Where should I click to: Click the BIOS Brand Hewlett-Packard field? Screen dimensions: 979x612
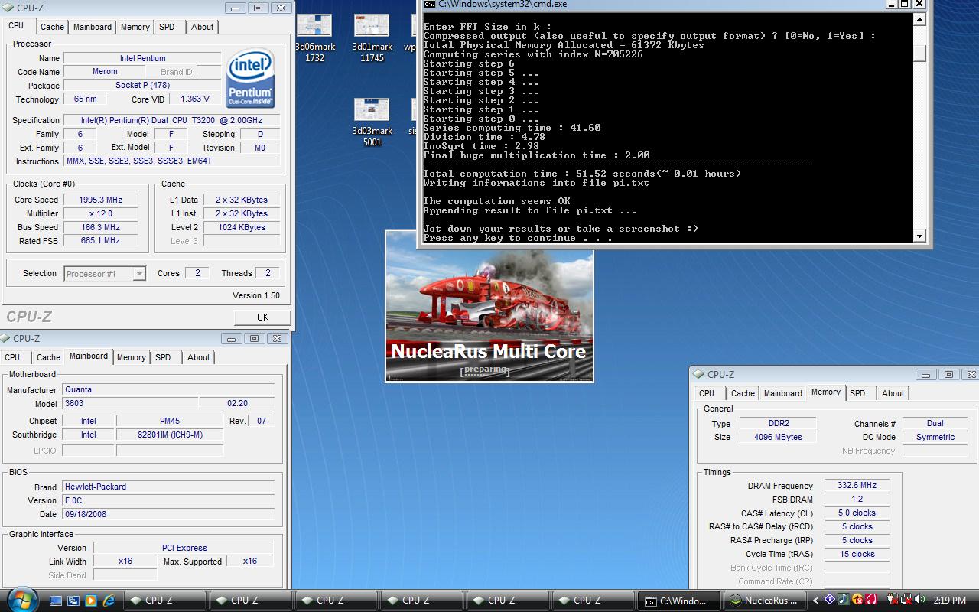point(168,487)
